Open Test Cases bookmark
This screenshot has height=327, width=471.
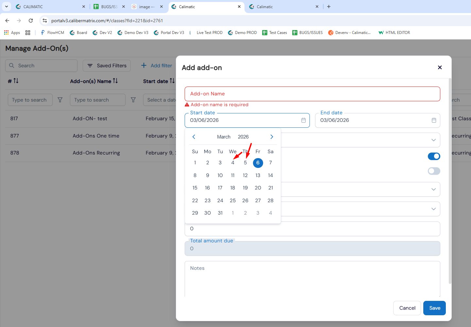(x=275, y=33)
